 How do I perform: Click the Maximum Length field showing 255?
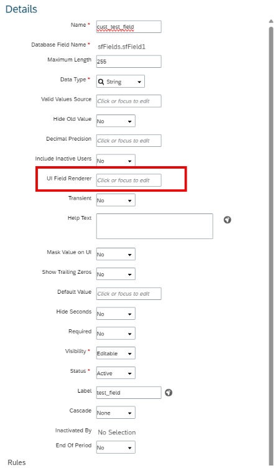pos(129,61)
